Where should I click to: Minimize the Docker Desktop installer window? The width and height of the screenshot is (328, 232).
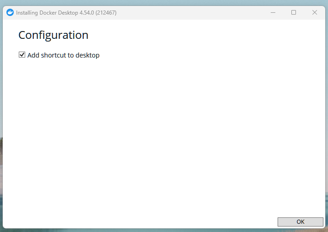(273, 13)
